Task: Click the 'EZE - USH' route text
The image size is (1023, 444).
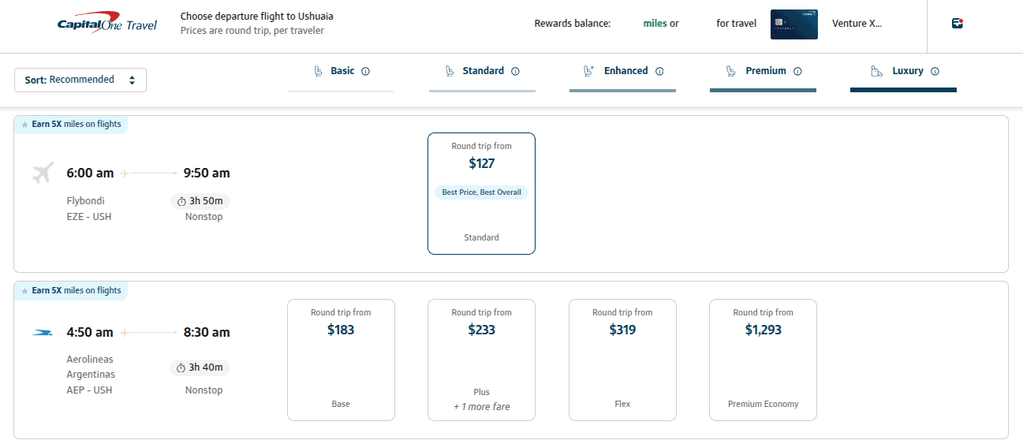Action: pyautogui.click(x=89, y=217)
